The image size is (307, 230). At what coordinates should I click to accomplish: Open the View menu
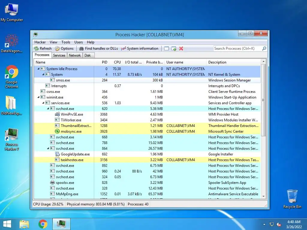click(x=53, y=42)
